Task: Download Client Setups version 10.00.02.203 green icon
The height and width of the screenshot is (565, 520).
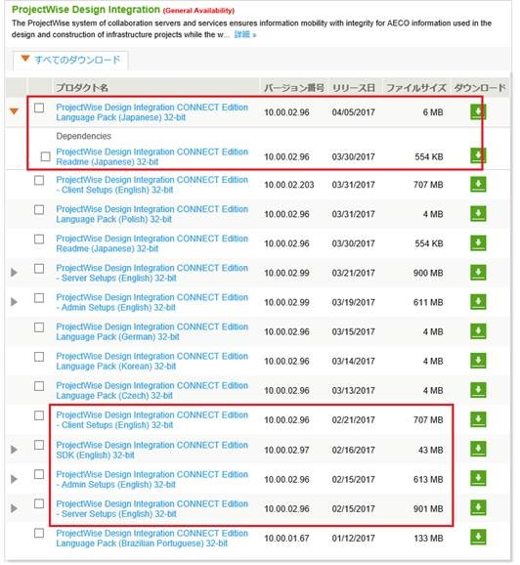Action: point(478,184)
